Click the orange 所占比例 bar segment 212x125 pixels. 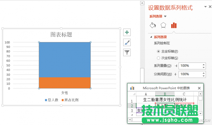(x=65, y=83)
